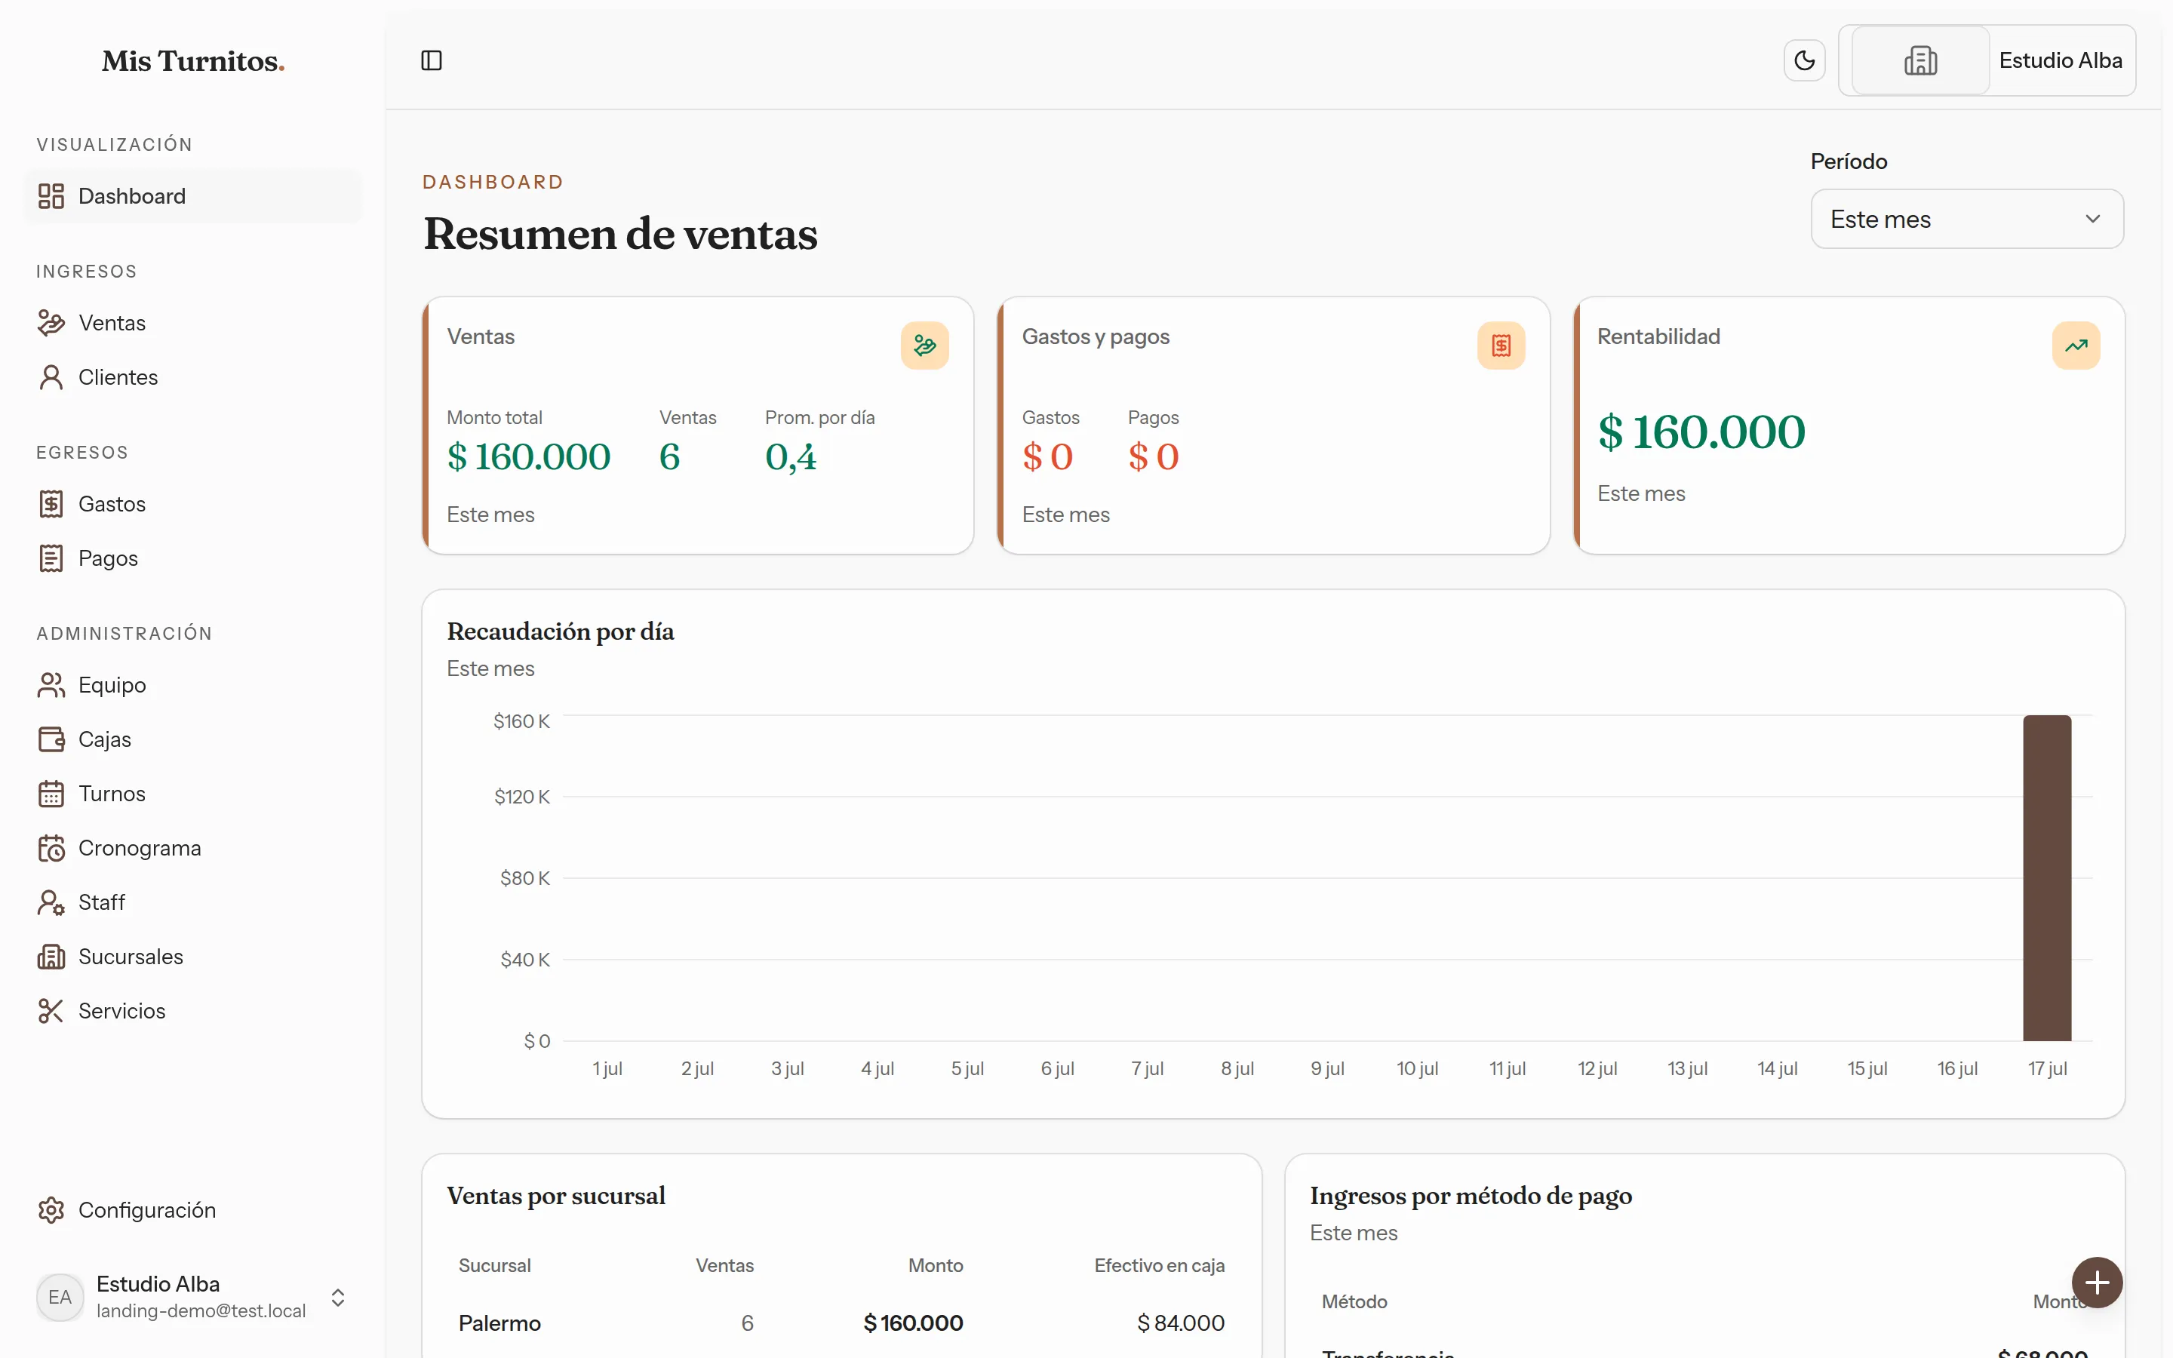Viewport: 2173px width, 1358px height.
Task: Click the Configuración gear icon
Action: [51, 1210]
